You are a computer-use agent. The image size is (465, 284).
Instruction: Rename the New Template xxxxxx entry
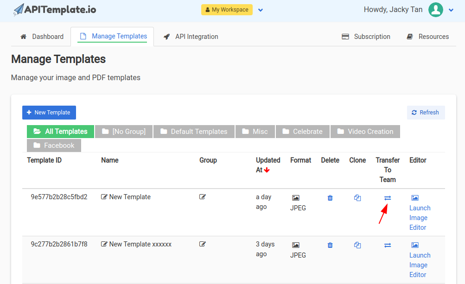[104, 244]
